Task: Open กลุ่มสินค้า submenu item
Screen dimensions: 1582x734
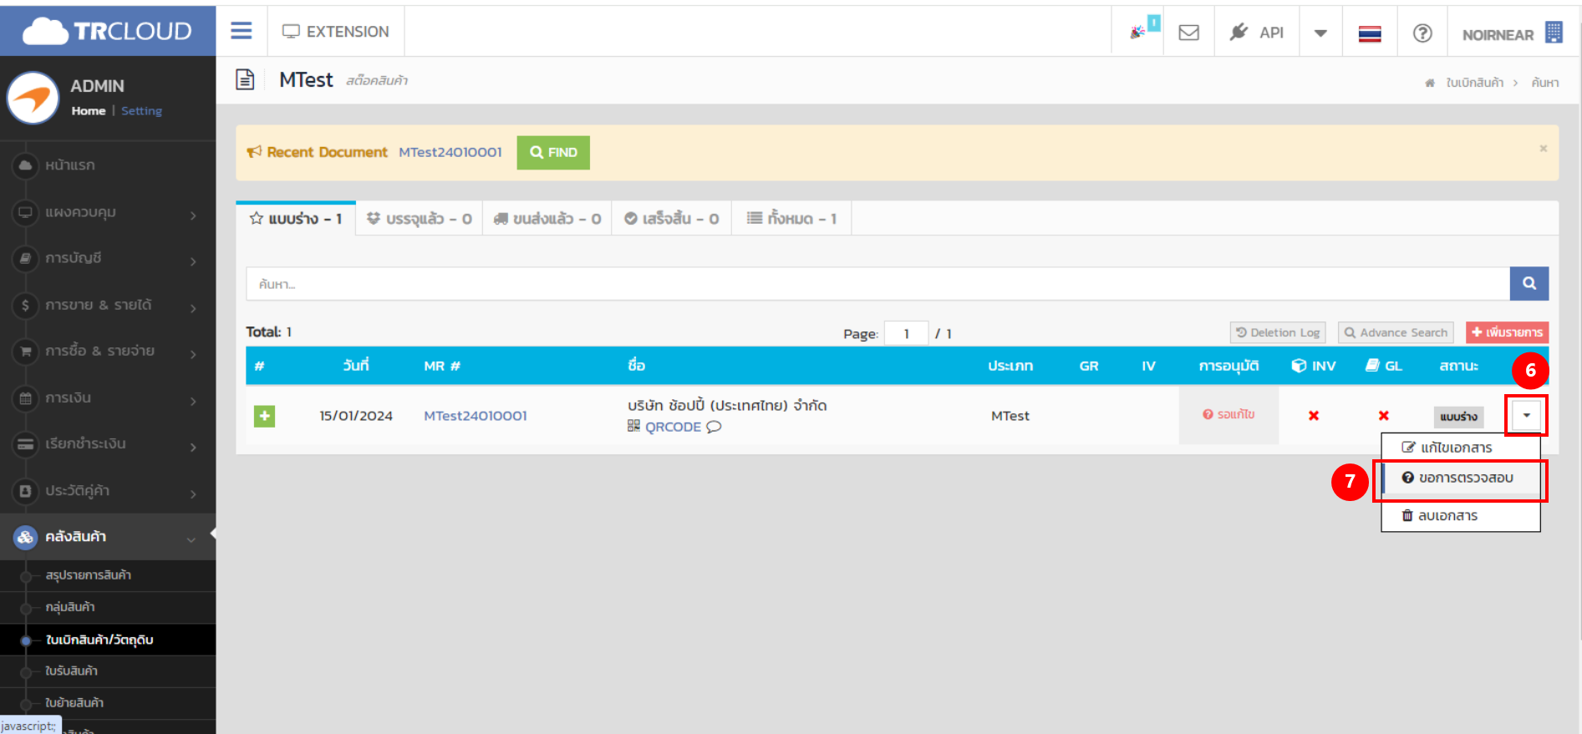Action: 70,607
